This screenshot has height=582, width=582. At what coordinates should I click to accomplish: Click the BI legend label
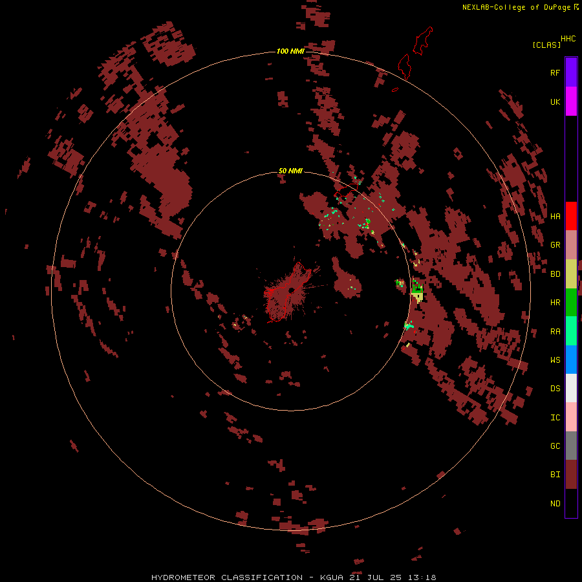pos(555,475)
